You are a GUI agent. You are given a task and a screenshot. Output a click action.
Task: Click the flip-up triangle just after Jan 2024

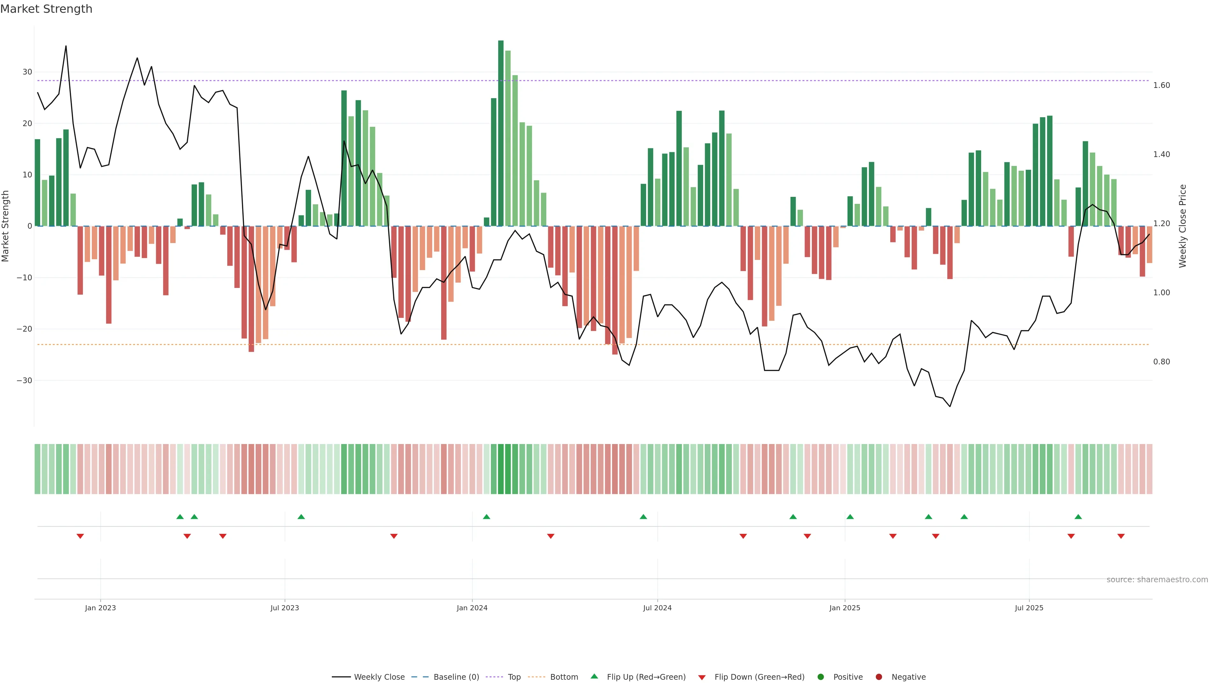click(486, 517)
